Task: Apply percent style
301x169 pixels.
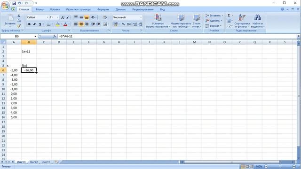Action: tap(123, 24)
